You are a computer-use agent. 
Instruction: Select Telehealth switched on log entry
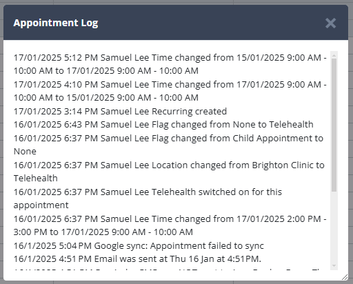(x=148, y=199)
